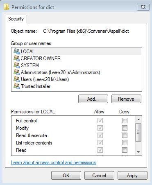
Task: Click the group icon beside Administrators
Action: tap(17, 72)
